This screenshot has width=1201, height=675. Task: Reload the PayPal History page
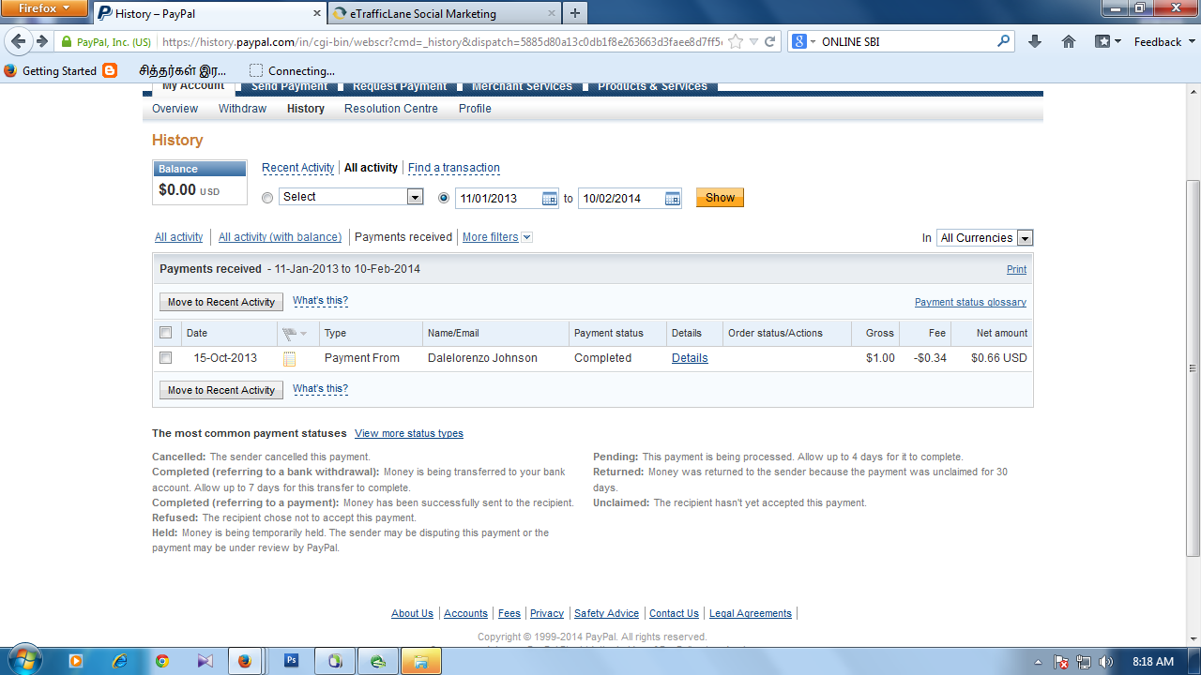click(x=770, y=41)
